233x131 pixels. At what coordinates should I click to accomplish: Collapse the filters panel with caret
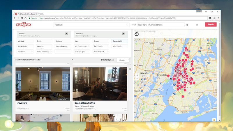pos(72,60)
